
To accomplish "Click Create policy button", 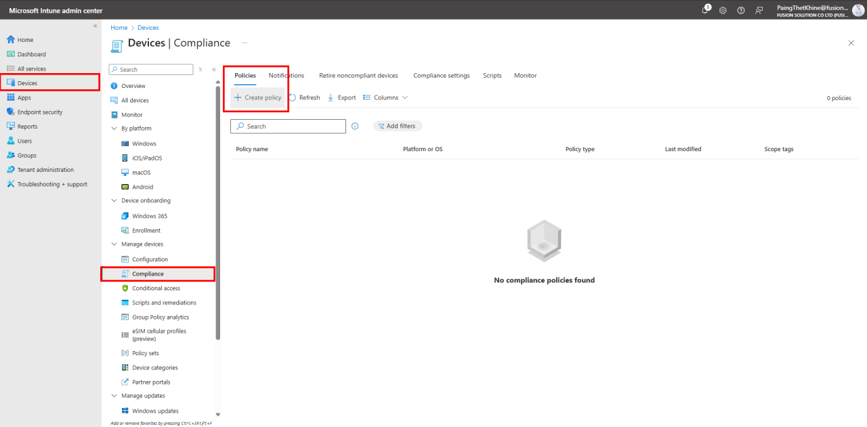I will (x=257, y=97).
